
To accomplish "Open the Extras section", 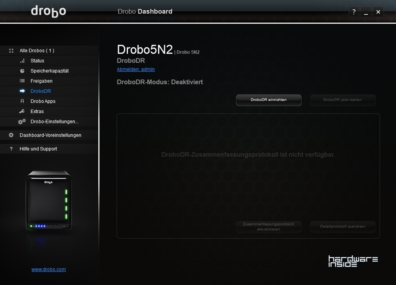I will pos(49,111).
